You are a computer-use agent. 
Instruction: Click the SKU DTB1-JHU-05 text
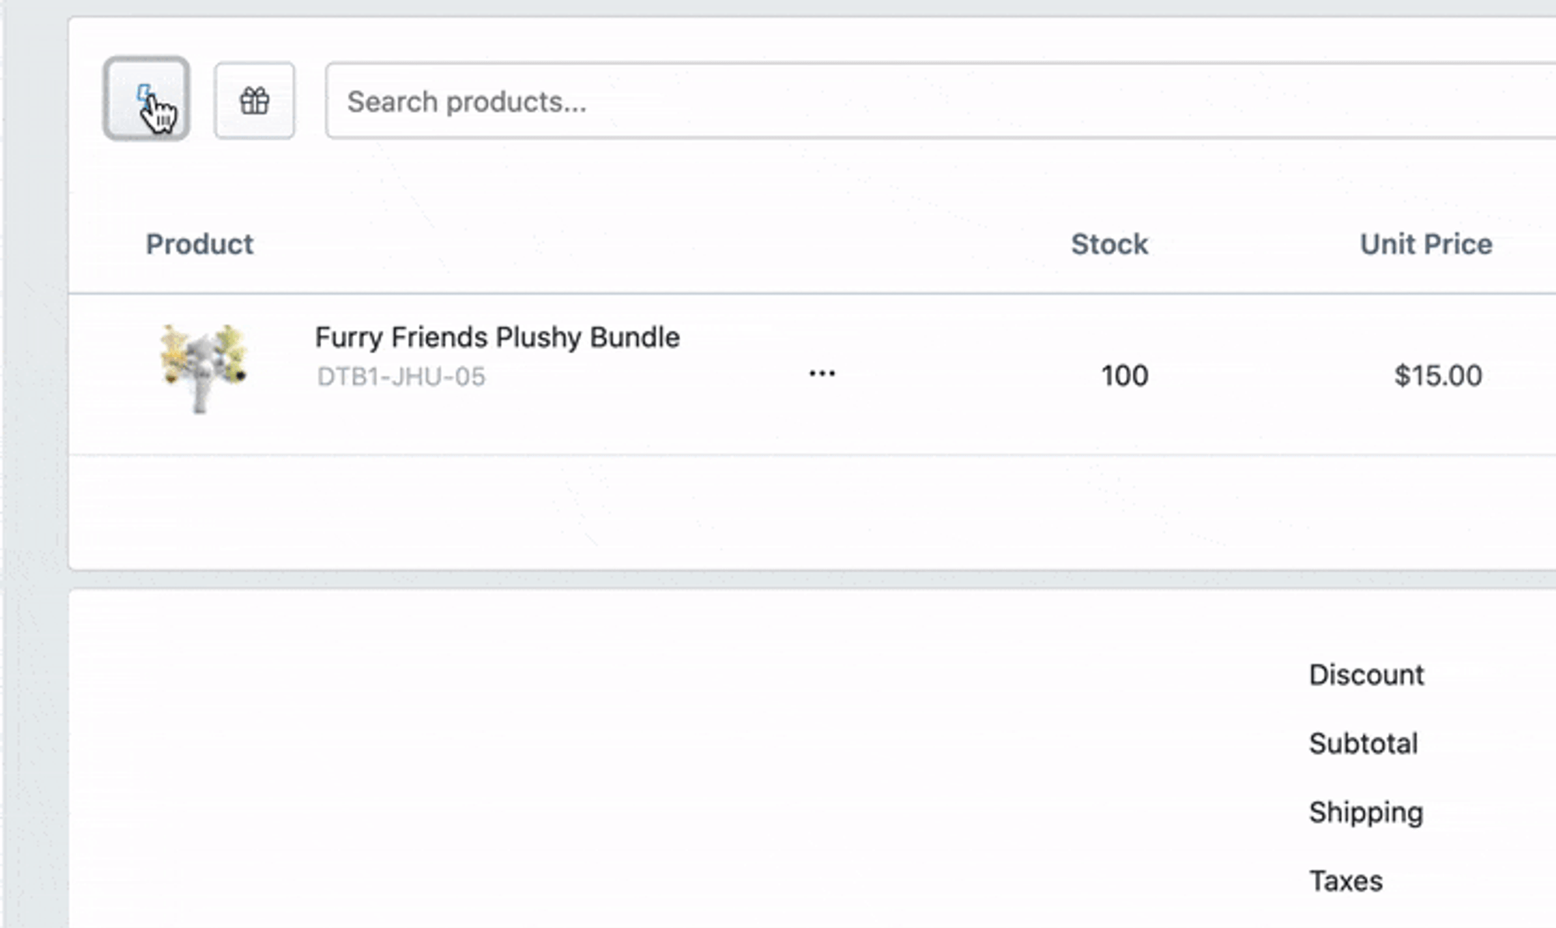[401, 377]
